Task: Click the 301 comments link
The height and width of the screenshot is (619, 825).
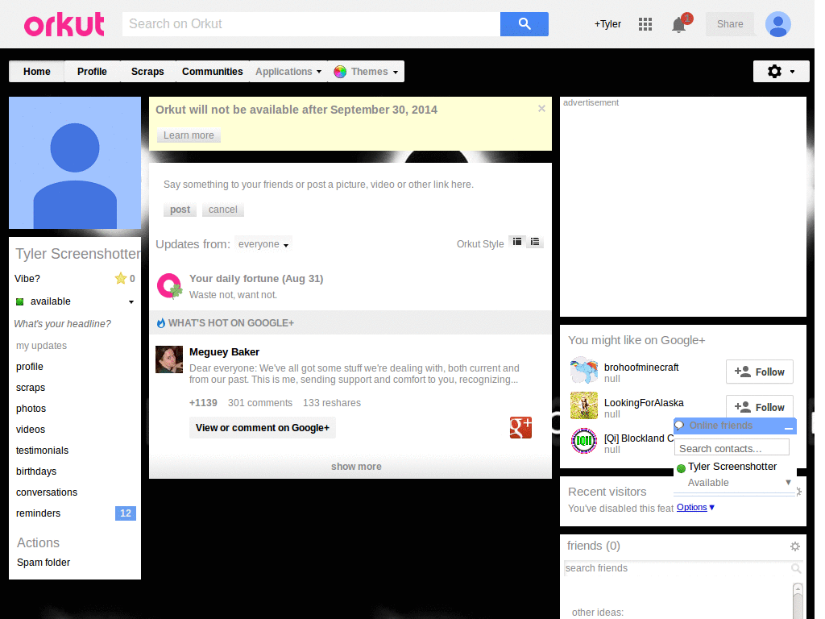Action: (x=260, y=403)
